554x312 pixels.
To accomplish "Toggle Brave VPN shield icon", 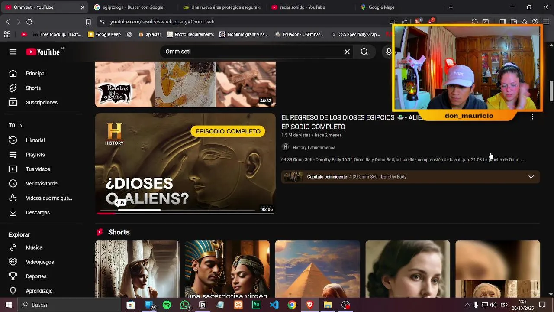I will 535,22.
